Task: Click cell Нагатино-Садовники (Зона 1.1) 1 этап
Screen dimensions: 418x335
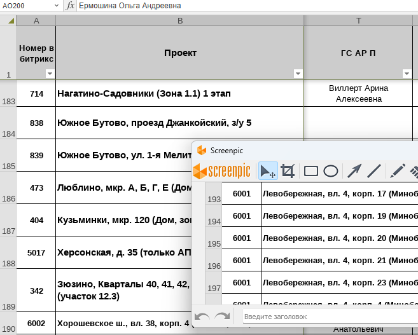Action: coord(179,93)
